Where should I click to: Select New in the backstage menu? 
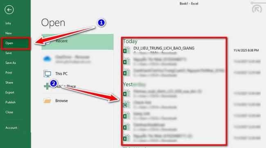coord(9,33)
